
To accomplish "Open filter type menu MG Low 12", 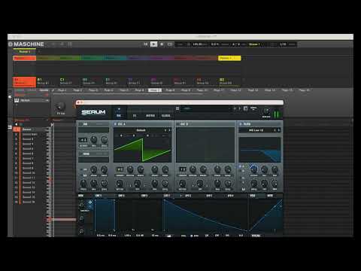I will click(256, 130).
